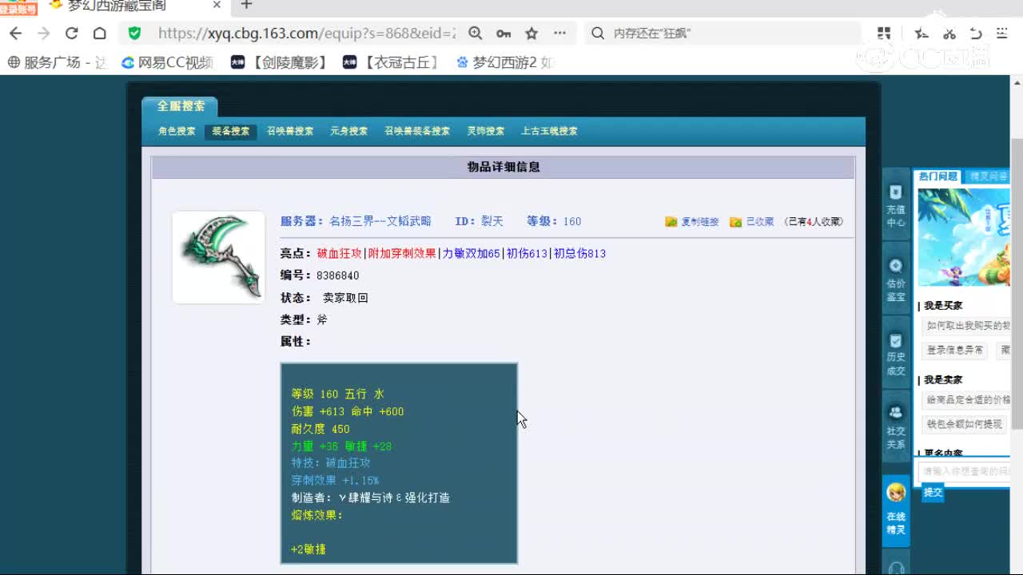The height and width of the screenshot is (575, 1023).
Task: Switch to 召唤兽搜索
Action: coord(290,131)
